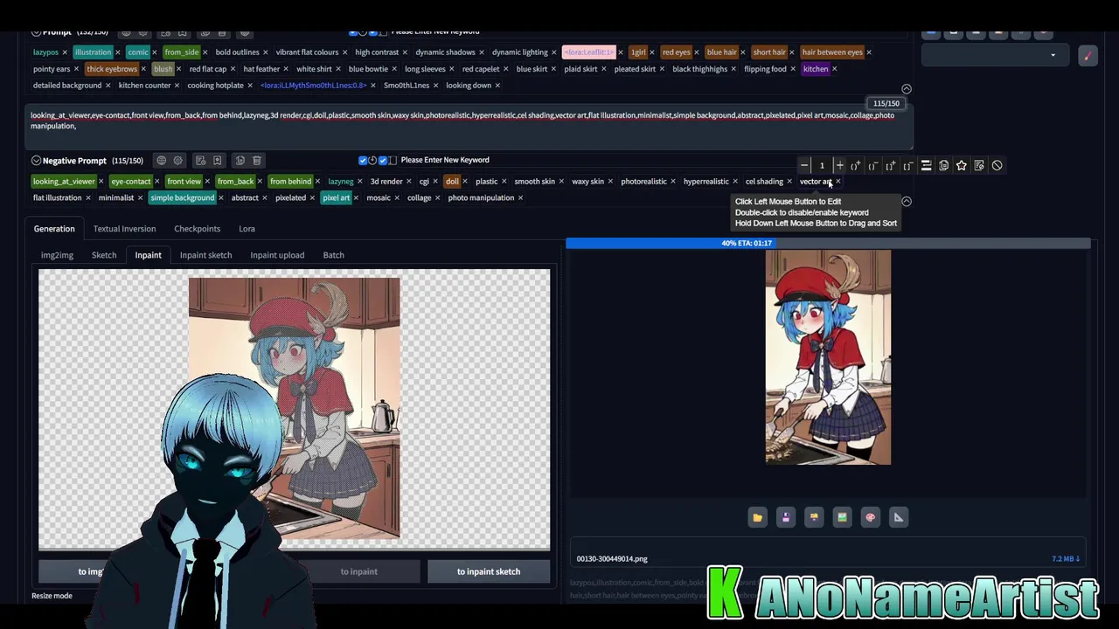Click the negative prompt favorites bookmark icon
This screenshot has width=1119, height=629.
click(x=218, y=161)
